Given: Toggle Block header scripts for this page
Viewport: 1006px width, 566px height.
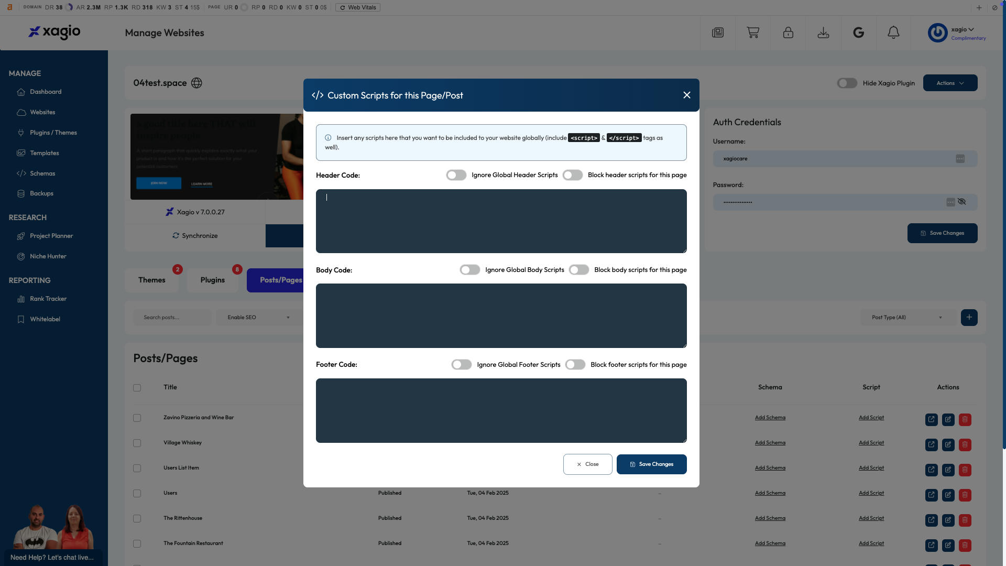Looking at the screenshot, I should (x=572, y=175).
